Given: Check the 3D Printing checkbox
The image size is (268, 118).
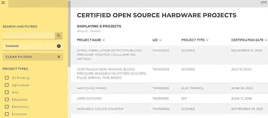Looking at the screenshot, I should point(7,78).
